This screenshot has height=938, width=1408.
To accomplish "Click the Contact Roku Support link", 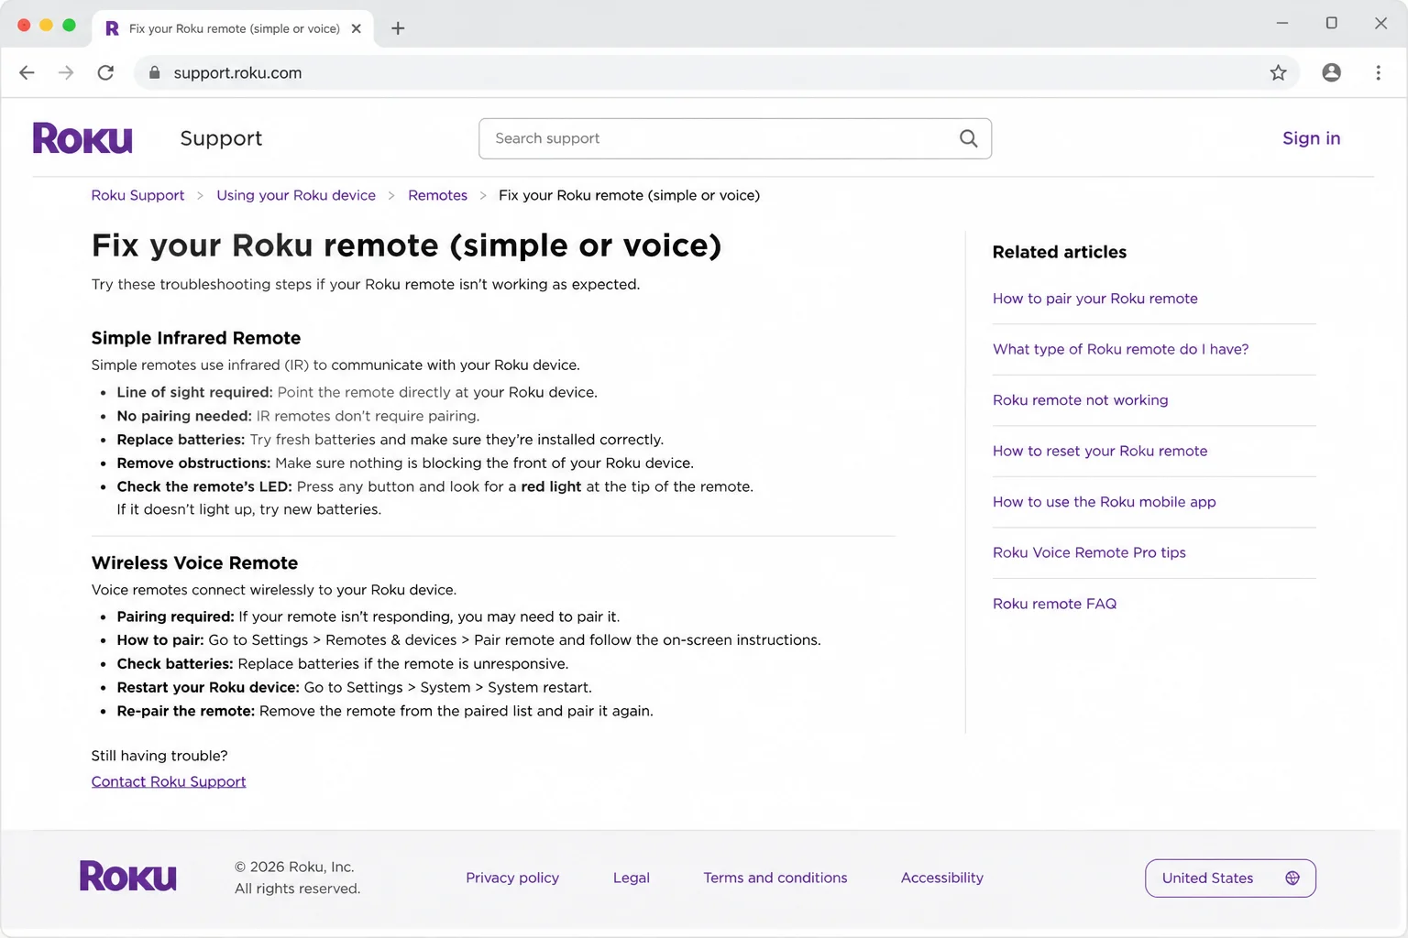I will point(169,781).
